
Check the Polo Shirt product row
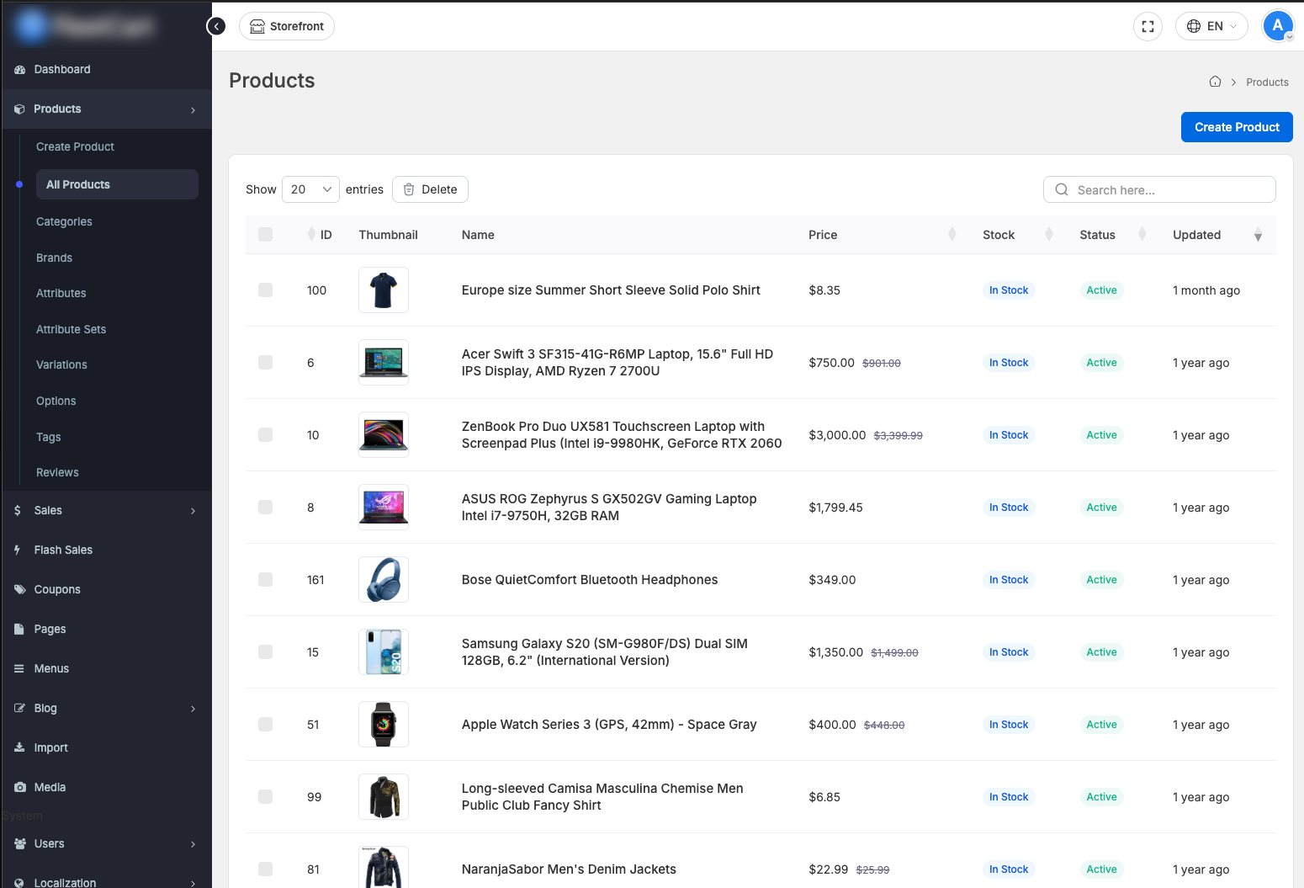266,290
